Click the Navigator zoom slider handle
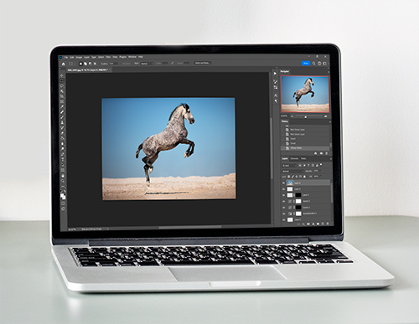 coord(306,116)
